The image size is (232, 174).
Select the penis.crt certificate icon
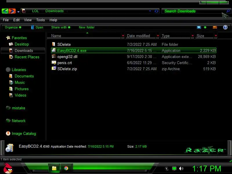pos(54,63)
